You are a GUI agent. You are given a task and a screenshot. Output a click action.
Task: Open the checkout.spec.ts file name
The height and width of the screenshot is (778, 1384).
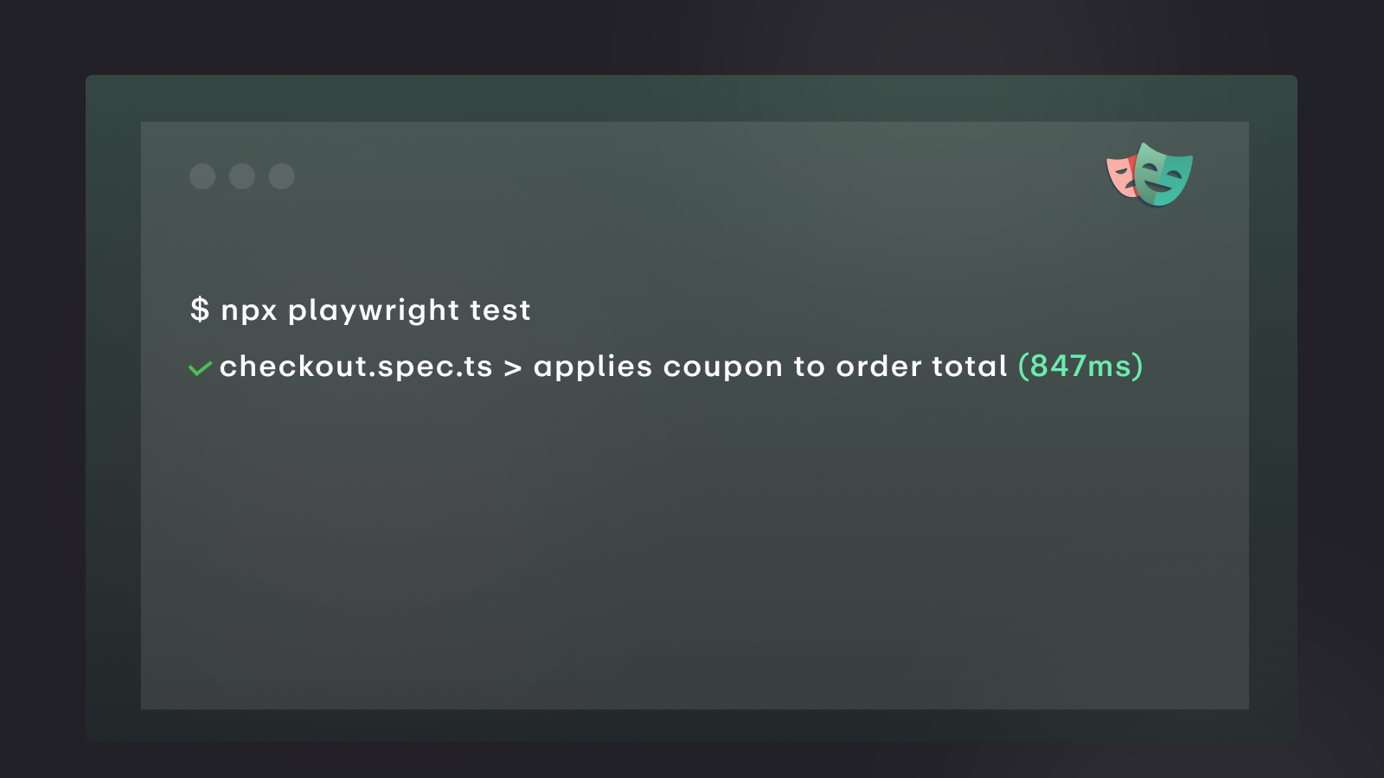coord(356,367)
